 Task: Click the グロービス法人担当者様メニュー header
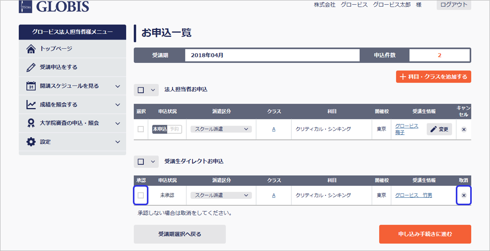[72, 32]
